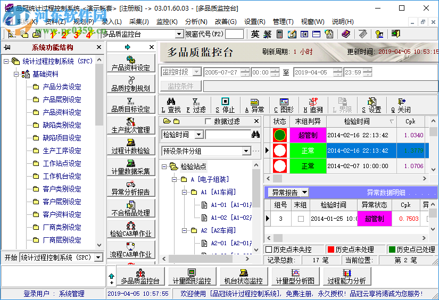This screenshot has width=439, height=300.
Task: Open 流程CAR单作业 shortcut
Action: point(131,250)
